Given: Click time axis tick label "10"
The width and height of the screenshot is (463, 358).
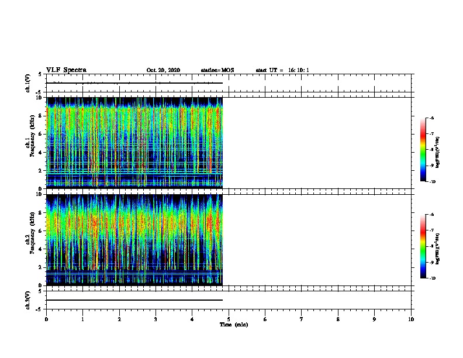Looking at the screenshot, I should click(x=411, y=319).
